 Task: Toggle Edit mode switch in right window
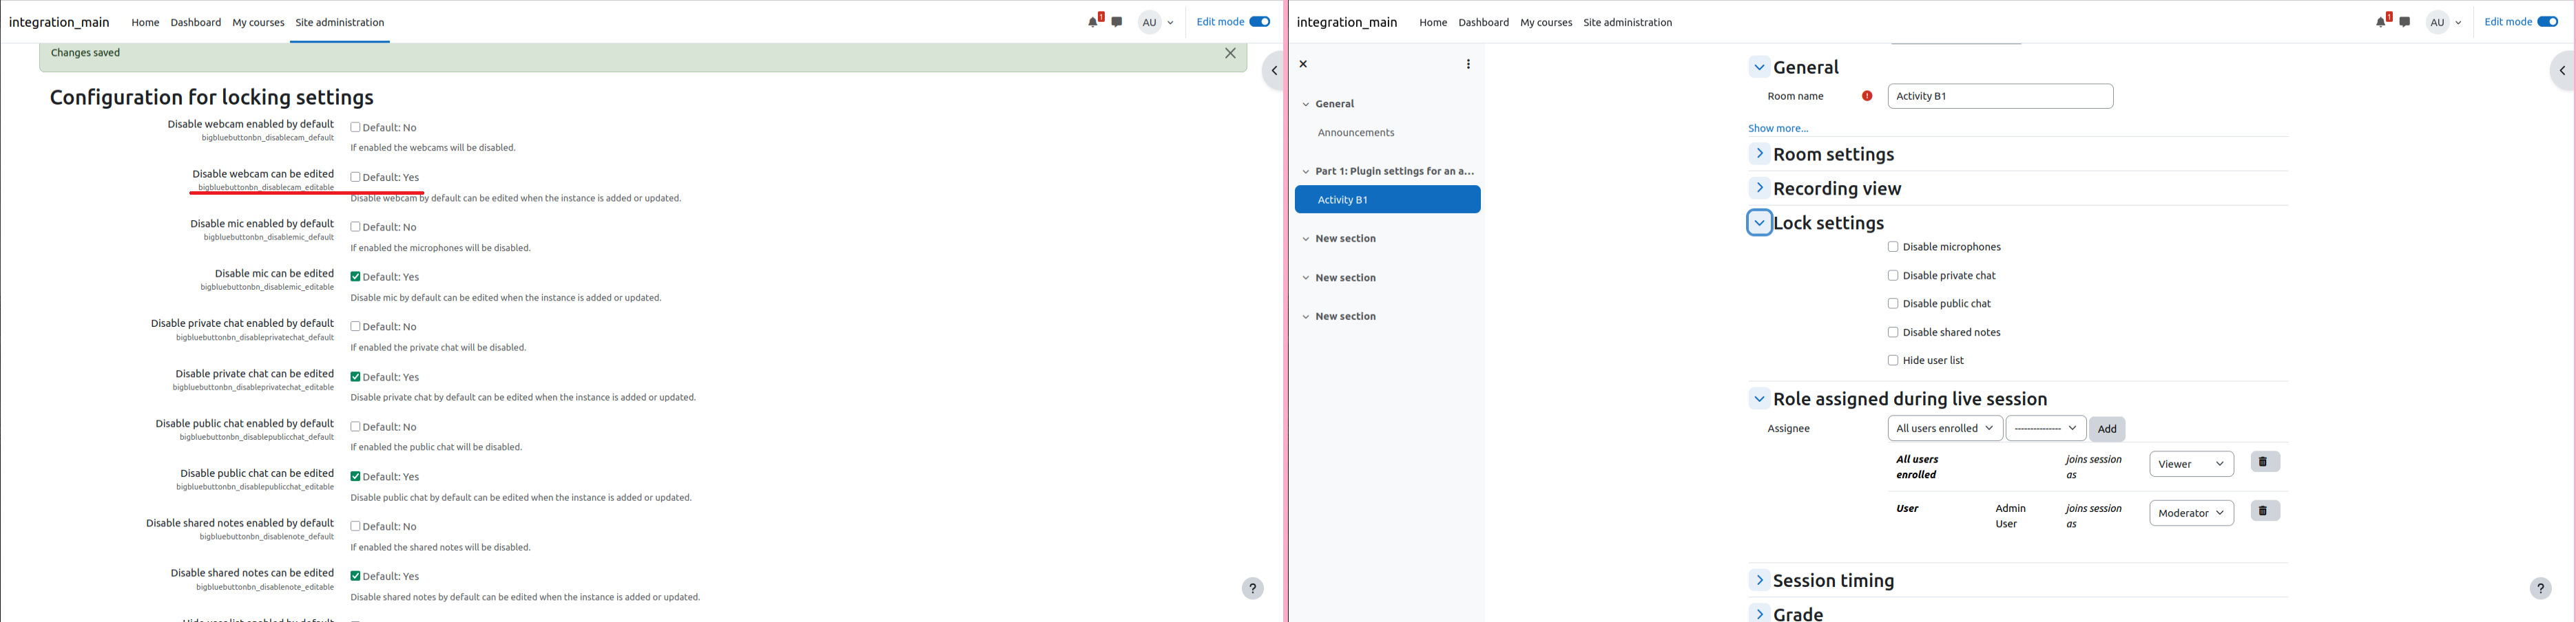[2548, 22]
